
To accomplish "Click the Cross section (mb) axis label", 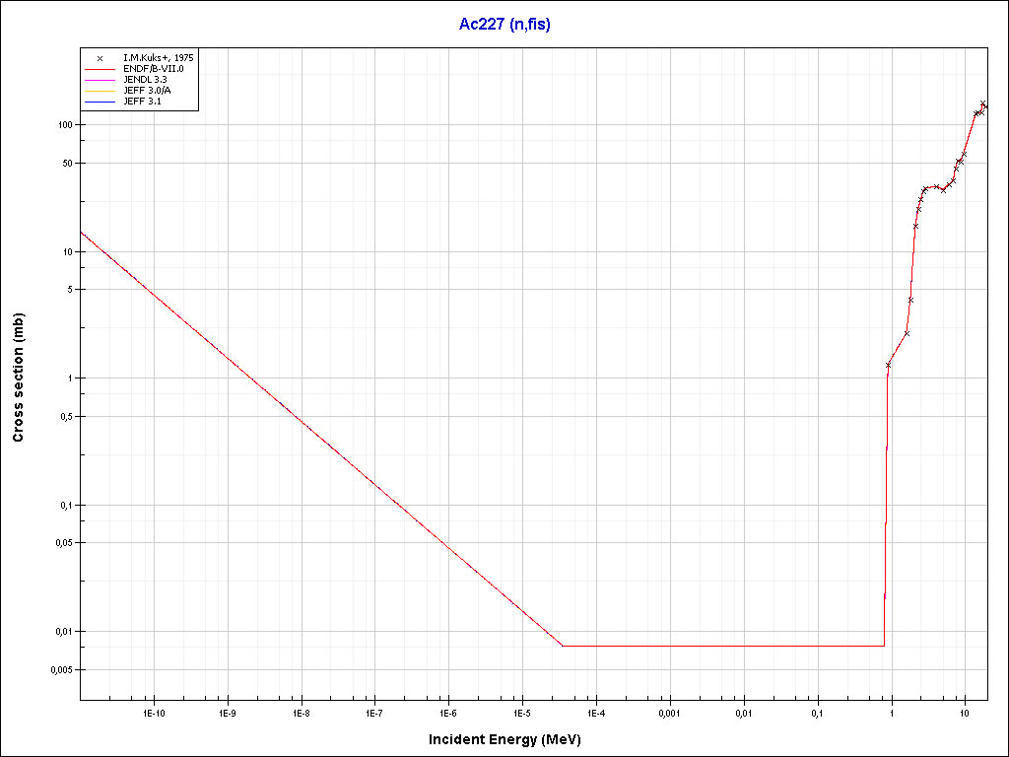I will pyautogui.click(x=18, y=378).
